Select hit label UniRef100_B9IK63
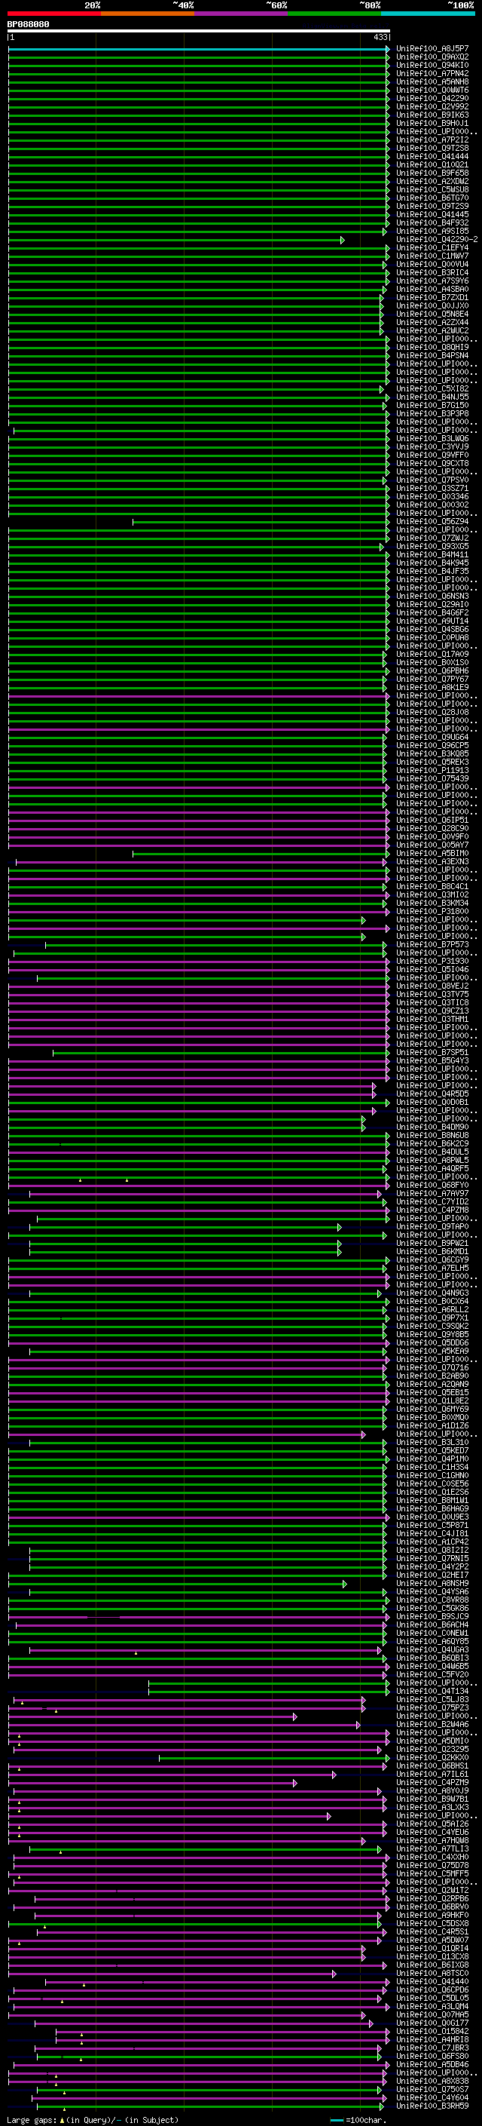This screenshot has height=2126, width=482. point(432,115)
